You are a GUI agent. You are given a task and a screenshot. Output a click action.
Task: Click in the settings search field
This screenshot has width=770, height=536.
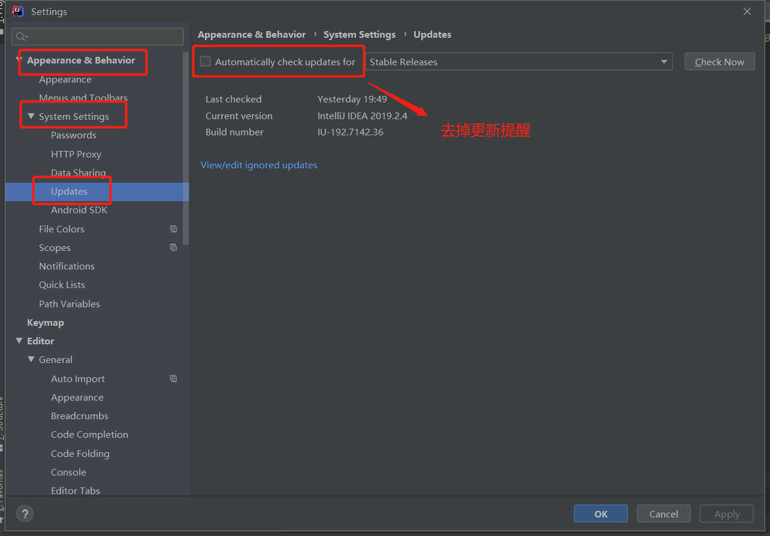[98, 37]
